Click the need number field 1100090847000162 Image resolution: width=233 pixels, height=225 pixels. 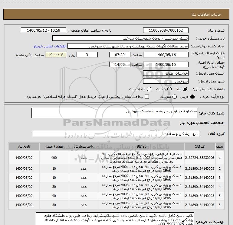166,31
